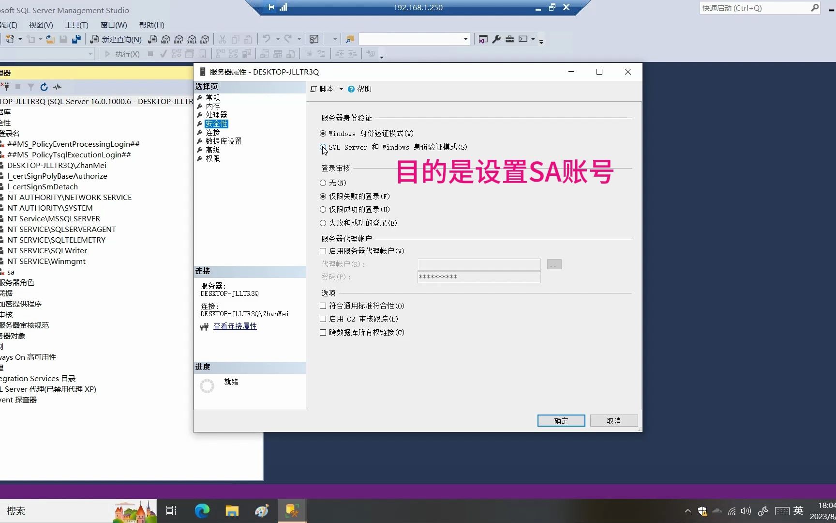Open the 帮助(H) menu
The width and height of the screenshot is (836, 523).
click(x=151, y=25)
